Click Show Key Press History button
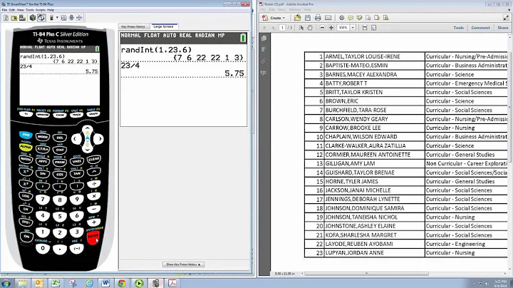Viewport: 513px width, 288px height. [x=184, y=264]
